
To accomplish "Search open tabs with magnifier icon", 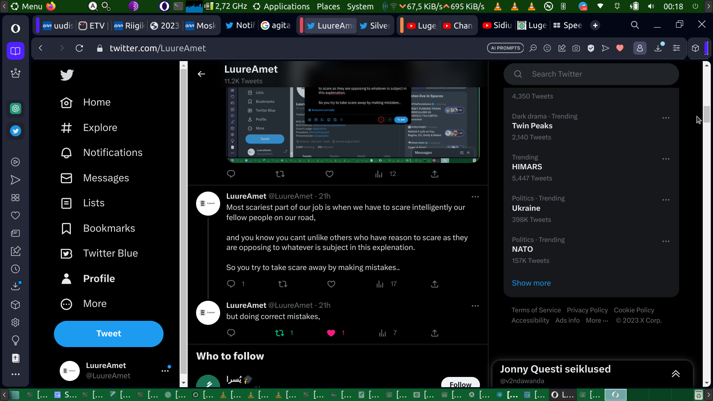I will pyautogui.click(x=635, y=25).
